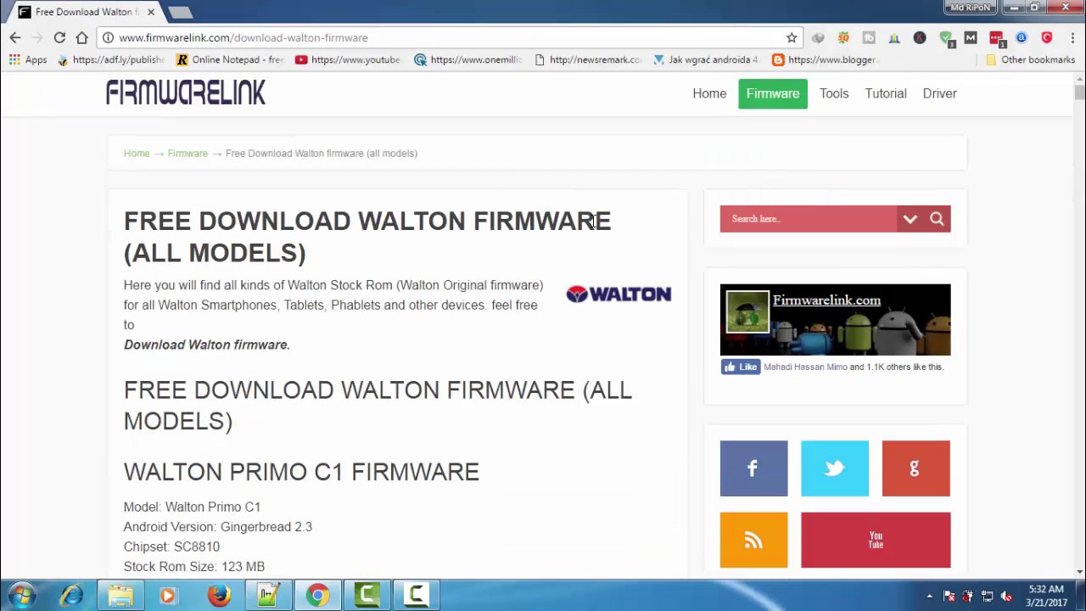Viewport: 1086px width, 611px height.
Task: Expand the search category dropdown arrow
Action: coord(910,219)
